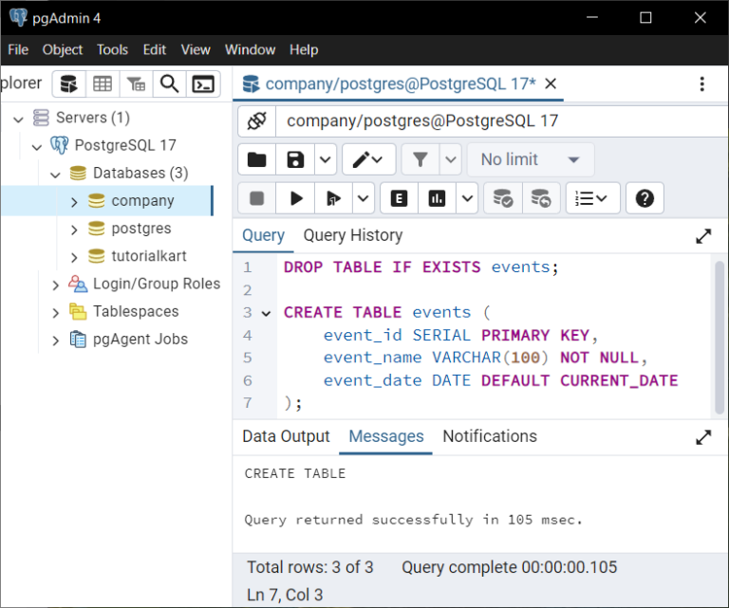The height and width of the screenshot is (608, 729).
Task: Switch to the Notifications tab
Action: tap(490, 436)
